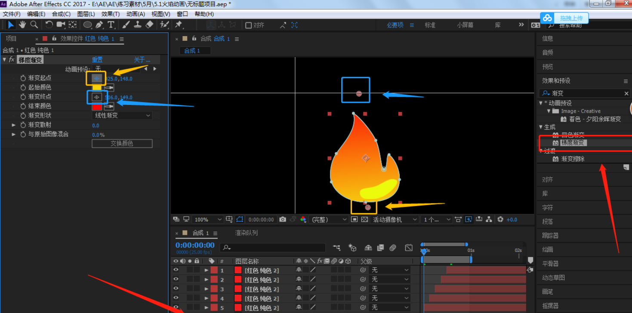Viewport: 632px width, 313px height.
Task: Toggle motion blur enable icon in timeline
Action: 392,248
